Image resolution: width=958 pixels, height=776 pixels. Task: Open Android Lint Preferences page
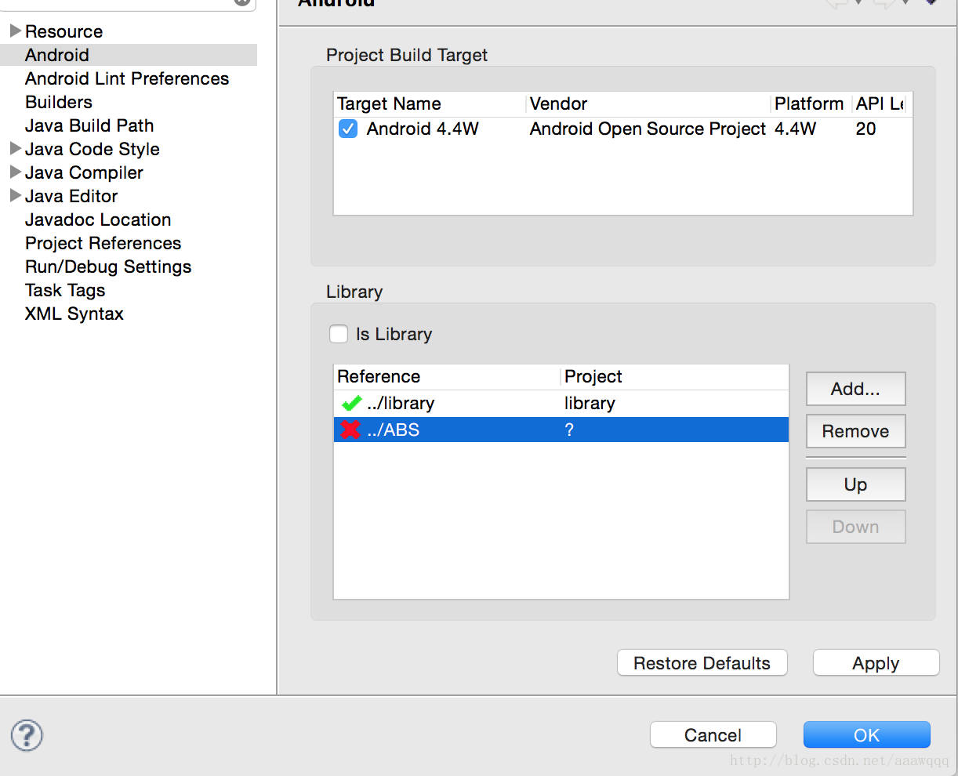[x=127, y=78]
